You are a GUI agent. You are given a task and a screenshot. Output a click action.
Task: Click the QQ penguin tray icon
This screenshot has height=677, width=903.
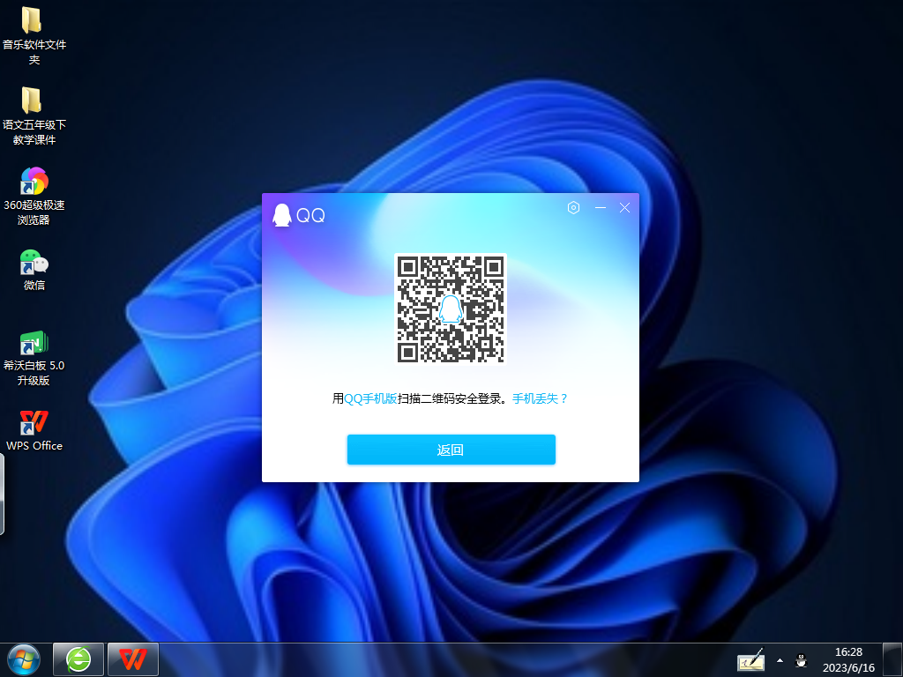(801, 660)
